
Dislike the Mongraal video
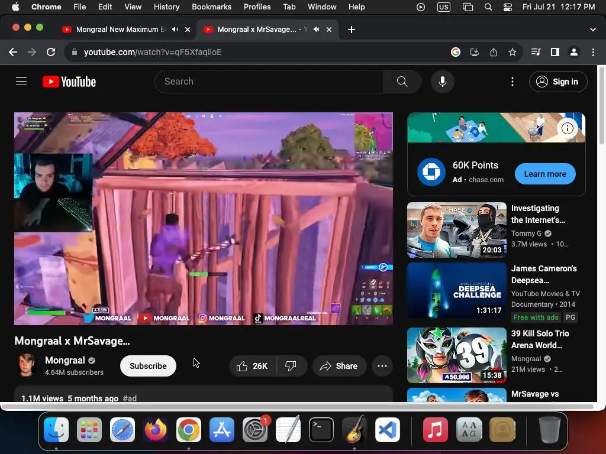[291, 366]
